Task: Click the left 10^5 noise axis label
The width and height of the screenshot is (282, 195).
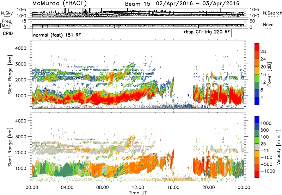Action: click(x=22, y=10)
